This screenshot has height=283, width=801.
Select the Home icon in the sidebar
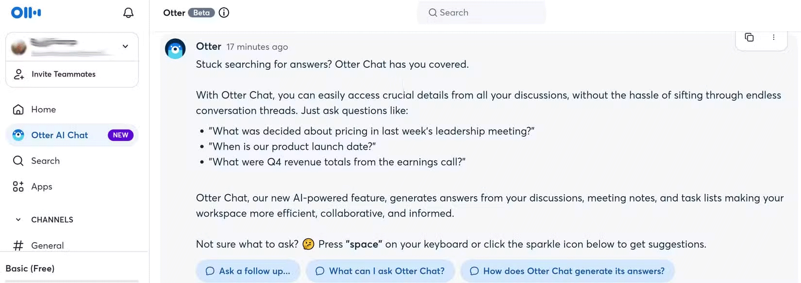tap(19, 109)
